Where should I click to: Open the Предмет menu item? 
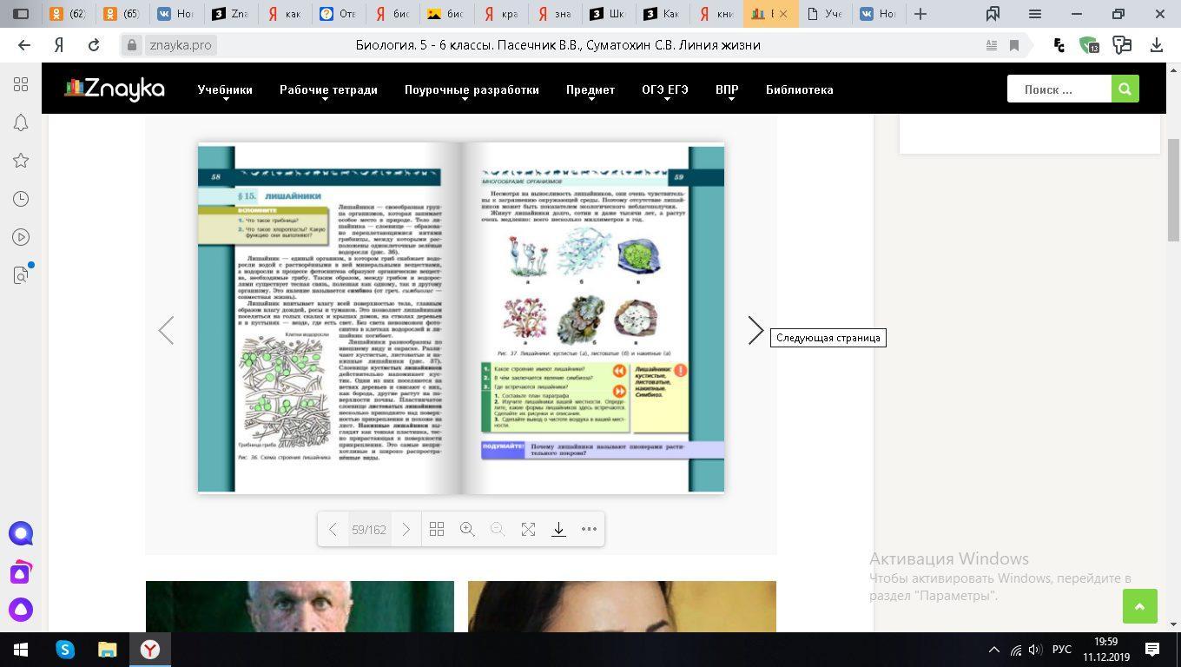590,89
